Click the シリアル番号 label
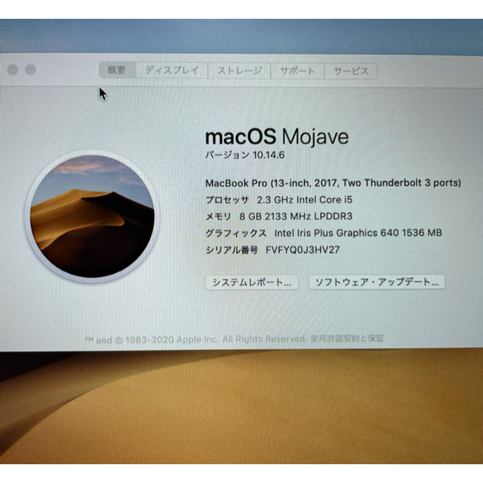This screenshot has height=483, width=483. (232, 250)
